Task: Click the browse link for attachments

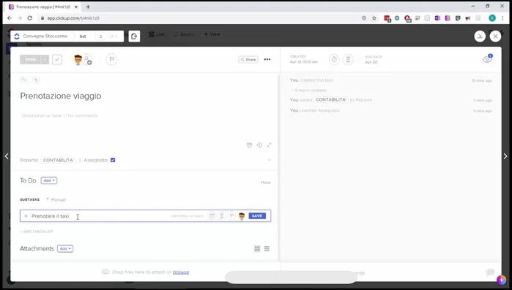Action: [x=181, y=272]
